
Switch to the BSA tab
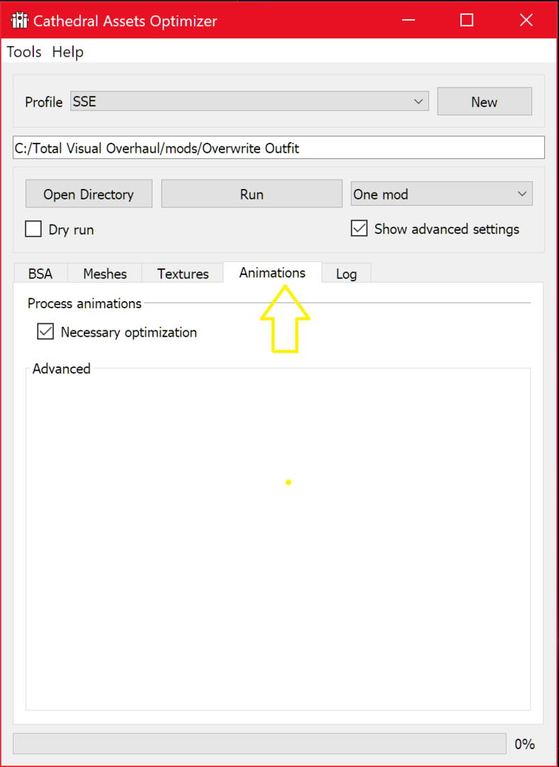point(40,273)
